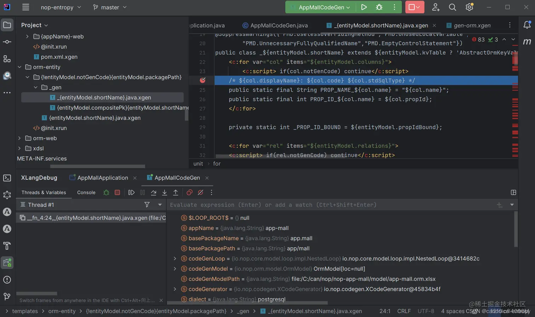The height and width of the screenshot is (317, 535).
Task: Switch to AppMallCodeGen.java editor tab
Action: tap(275, 25)
